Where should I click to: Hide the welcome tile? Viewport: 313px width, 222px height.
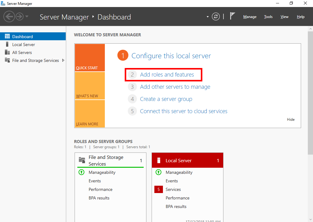(291, 119)
